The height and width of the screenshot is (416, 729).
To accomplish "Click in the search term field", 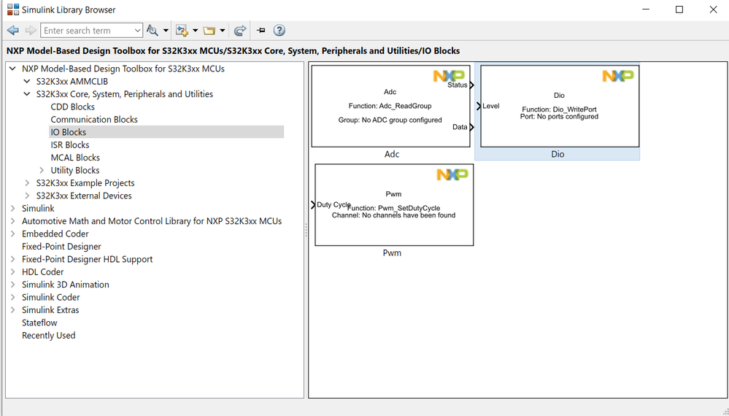I will tap(87, 31).
